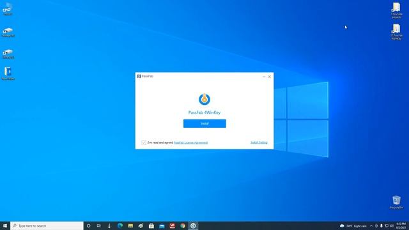Open File Explorer from the taskbar
The width and height of the screenshot is (409, 230).
point(130,226)
